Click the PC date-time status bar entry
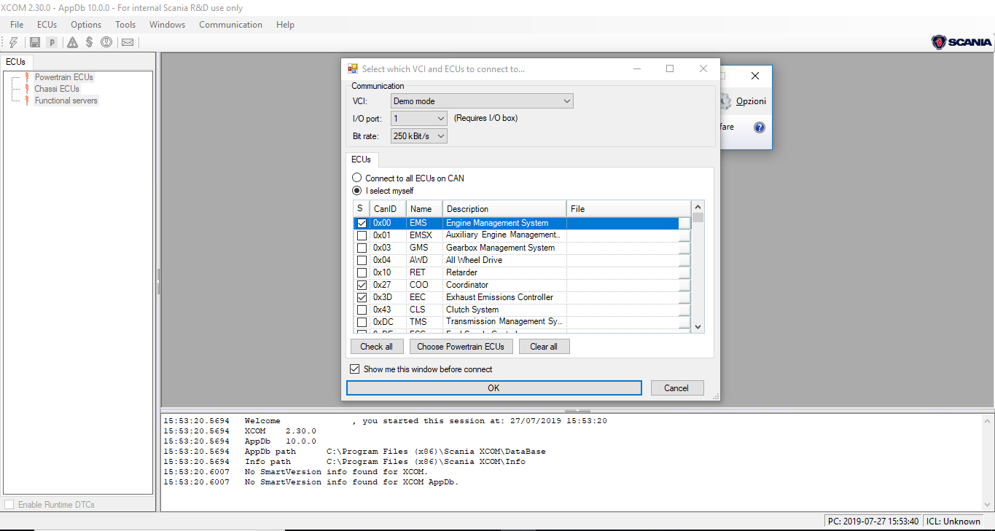 click(873, 522)
